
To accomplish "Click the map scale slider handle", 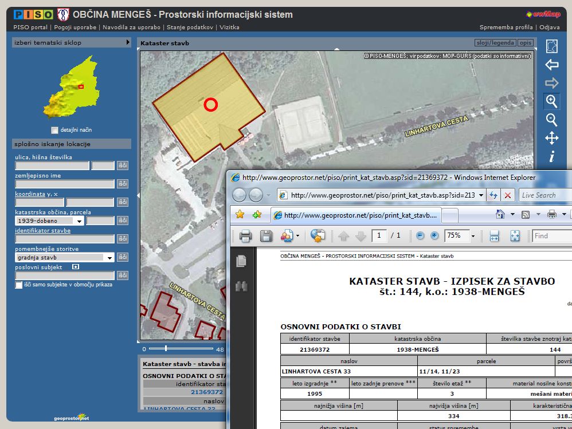I will click(166, 348).
